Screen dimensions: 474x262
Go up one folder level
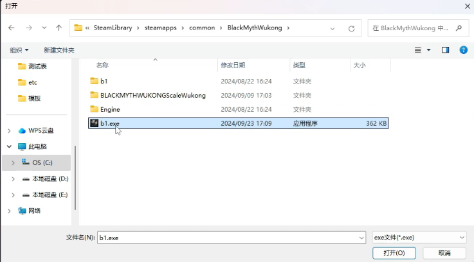point(59,28)
